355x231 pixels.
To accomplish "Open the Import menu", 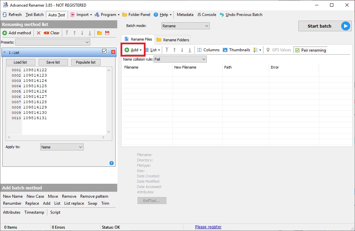I will [81, 15].
